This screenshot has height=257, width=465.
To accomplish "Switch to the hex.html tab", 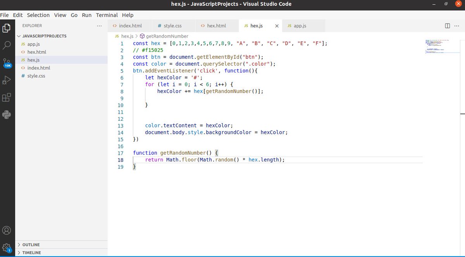I will [x=217, y=26].
